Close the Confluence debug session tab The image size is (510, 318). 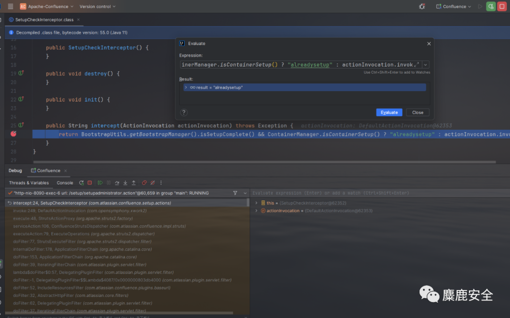click(x=65, y=170)
